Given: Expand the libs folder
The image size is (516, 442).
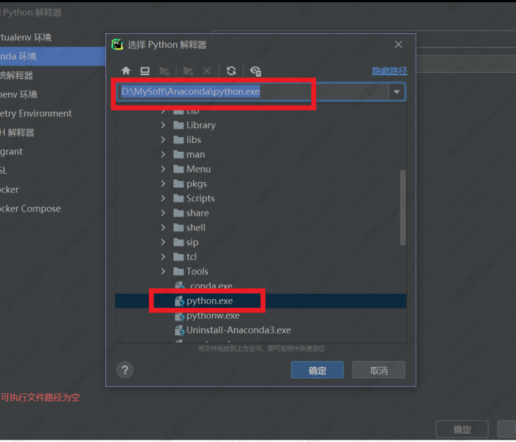Looking at the screenshot, I should [163, 139].
